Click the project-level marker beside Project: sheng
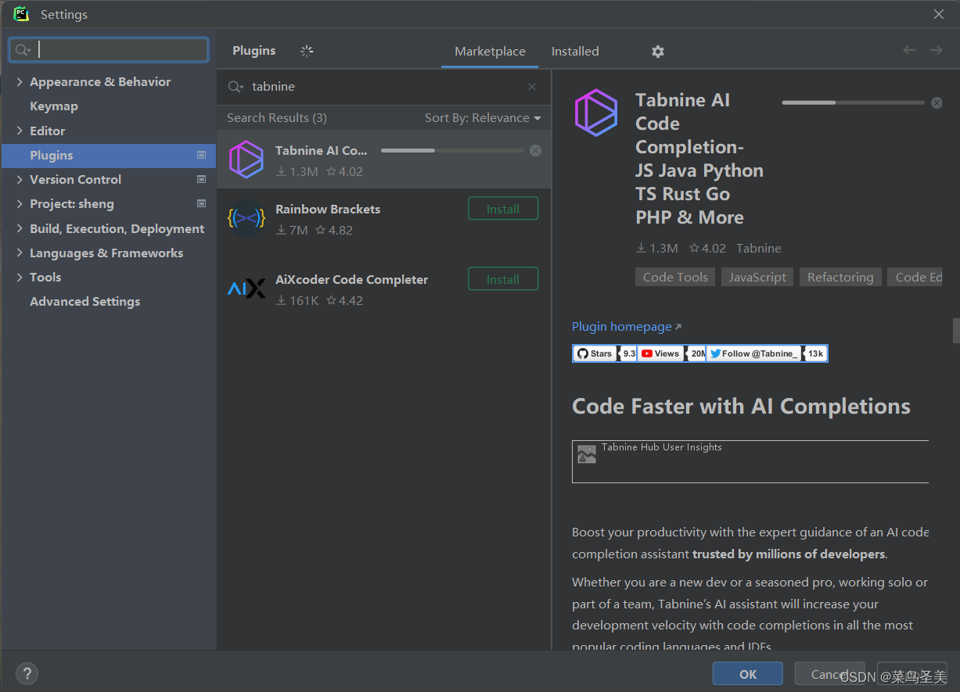This screenshot has width=960, height=692. tap(201, 204)
